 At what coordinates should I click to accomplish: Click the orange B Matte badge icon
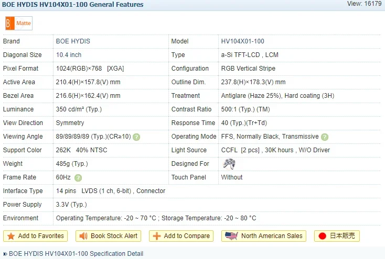[x=19, y=23]
